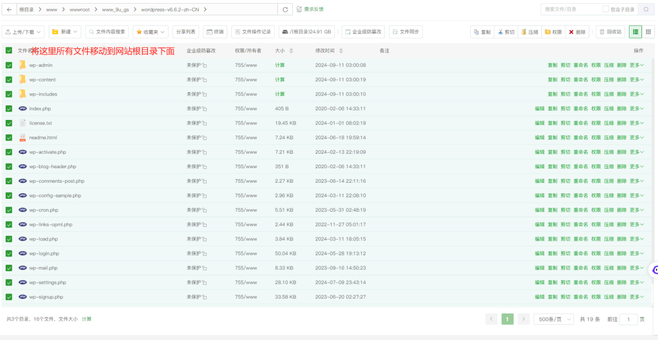This screenshot has width=658, height=340.
Task: Open 文件操作记录 operation log
Action: point(253,32)
